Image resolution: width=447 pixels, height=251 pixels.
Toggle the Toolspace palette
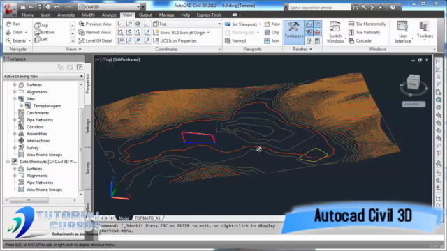pos(294,33)
